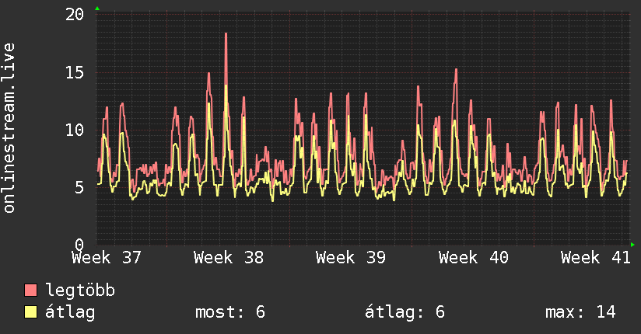The height and width of the screenshot is (334, 641).
Task: Click the Week 38 axis label
Action: (229, 258)
